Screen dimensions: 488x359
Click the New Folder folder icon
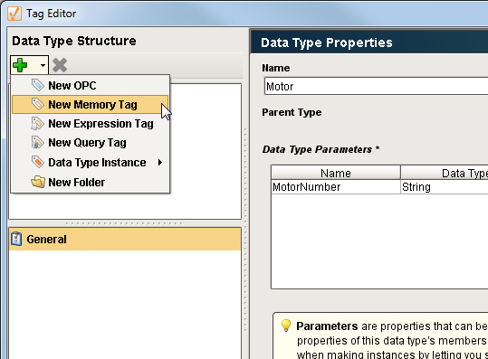click(38, 182)
